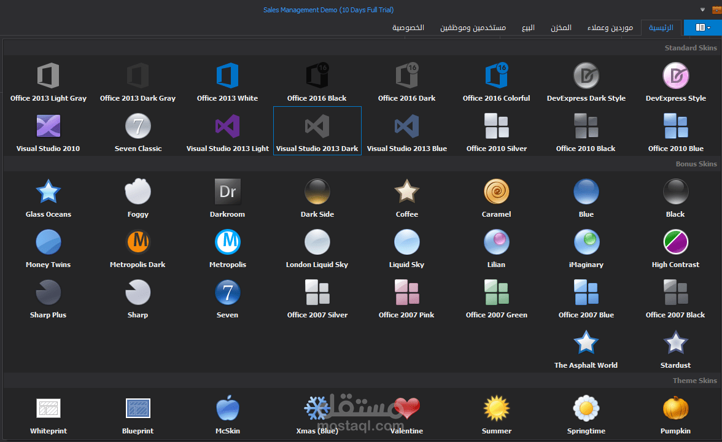Choose the Lilian skin
This screenshot has width=722, height=442.
point(496,249)
